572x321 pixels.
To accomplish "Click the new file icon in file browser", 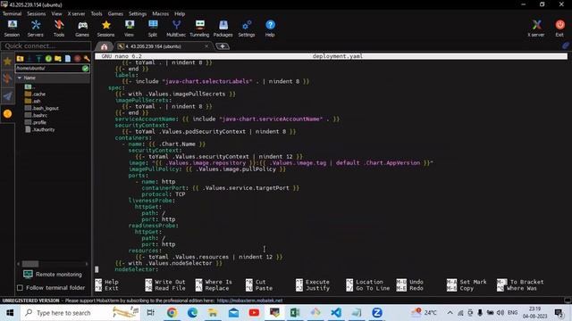I will coord(68,59).
